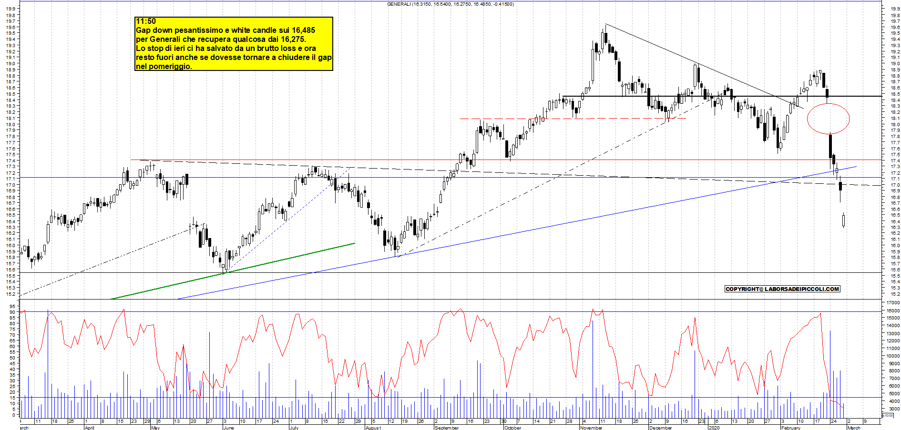
Task: Click the 6000 volume scale value
Action: (894, 386)
